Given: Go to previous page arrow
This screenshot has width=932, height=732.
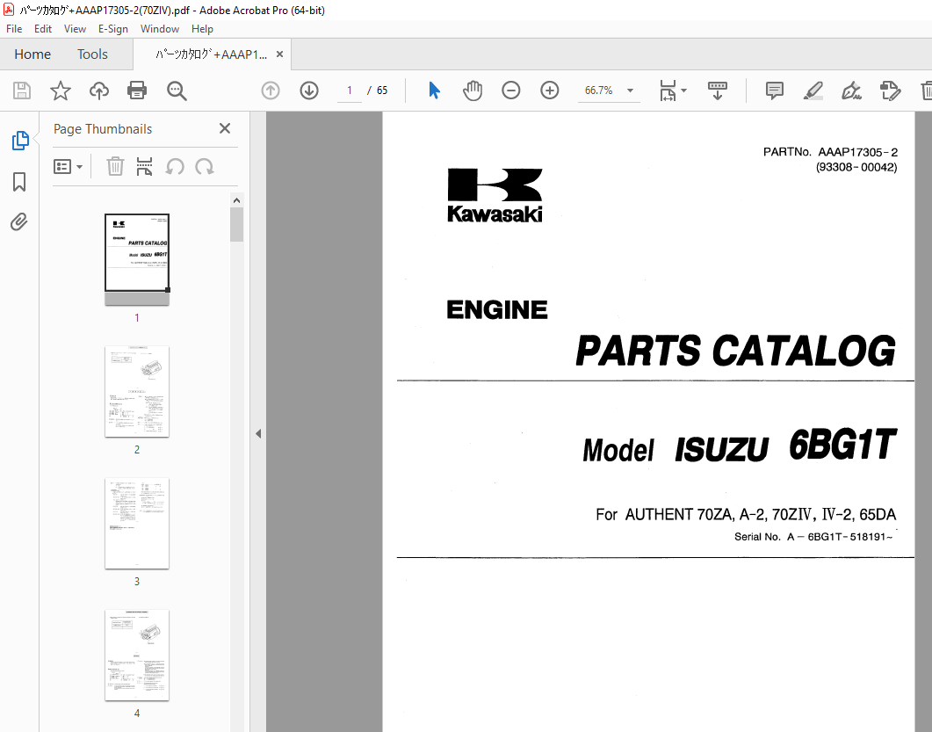Looking at the screenshot, I should 271,91.
